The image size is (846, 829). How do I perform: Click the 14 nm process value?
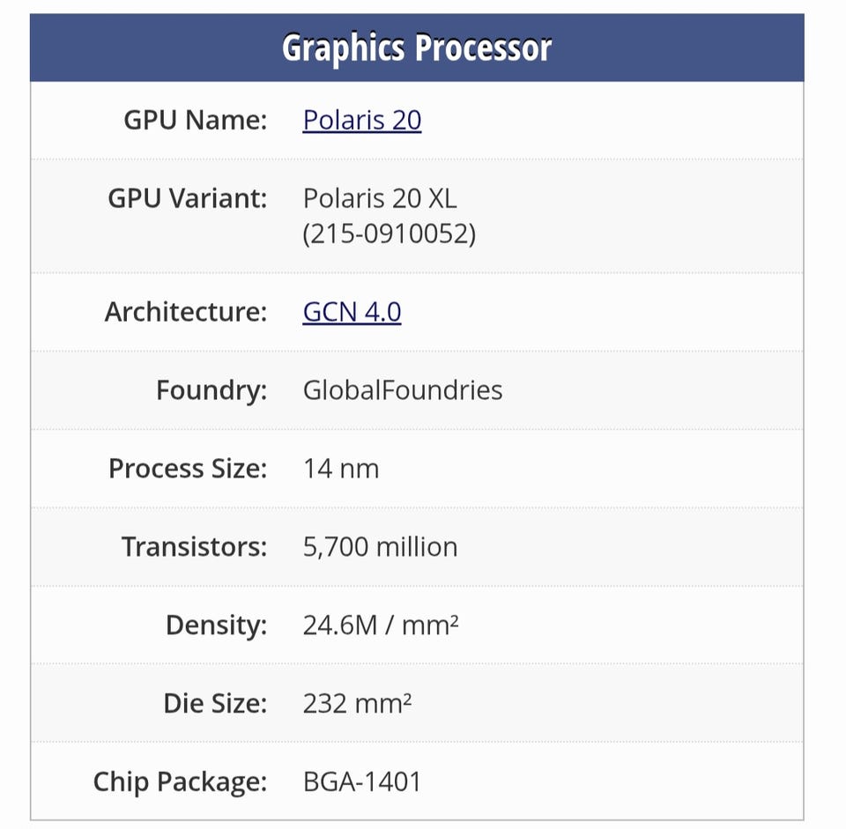click(x=341, y=469)
